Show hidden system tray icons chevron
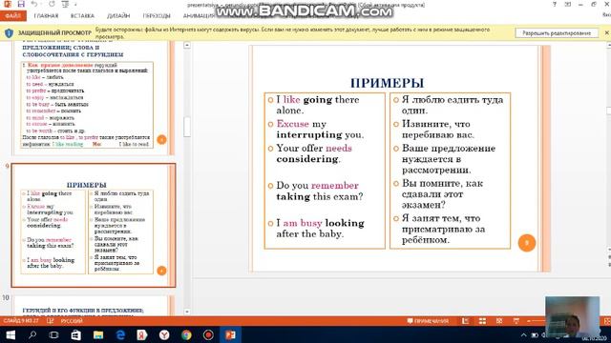The height and width of the screenshot is (343, 611). [524, 335]
